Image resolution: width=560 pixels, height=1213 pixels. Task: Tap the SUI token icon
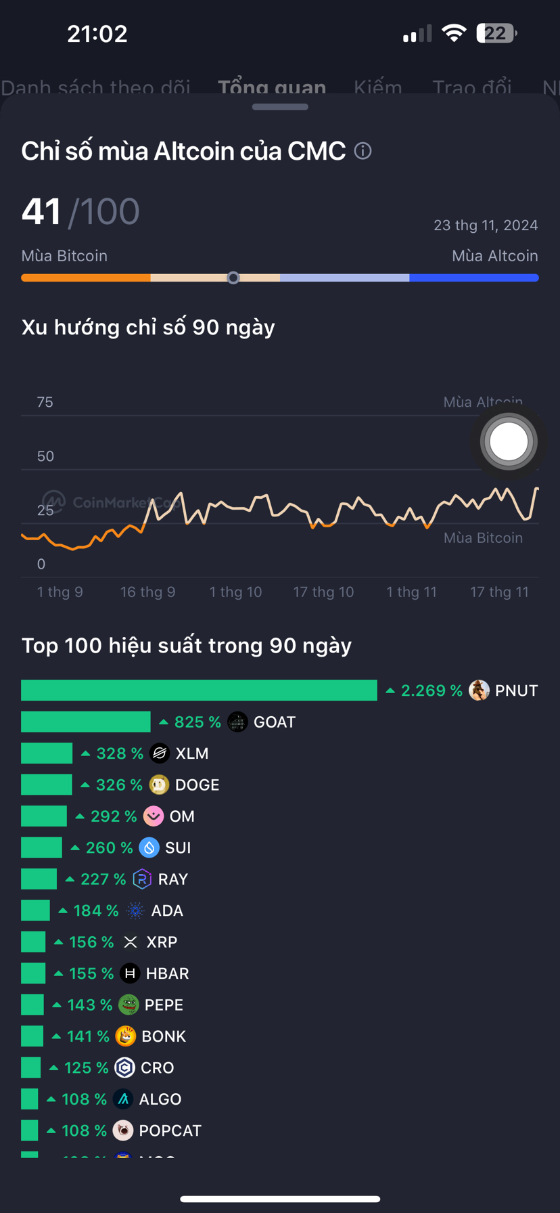[149, 847]
